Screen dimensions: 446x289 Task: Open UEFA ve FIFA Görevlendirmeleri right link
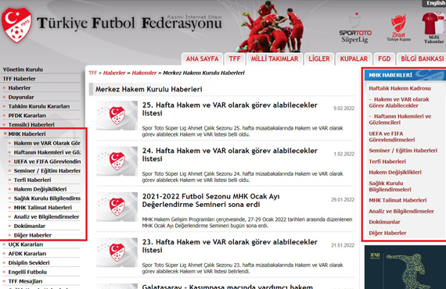click(x=392, y=137)
